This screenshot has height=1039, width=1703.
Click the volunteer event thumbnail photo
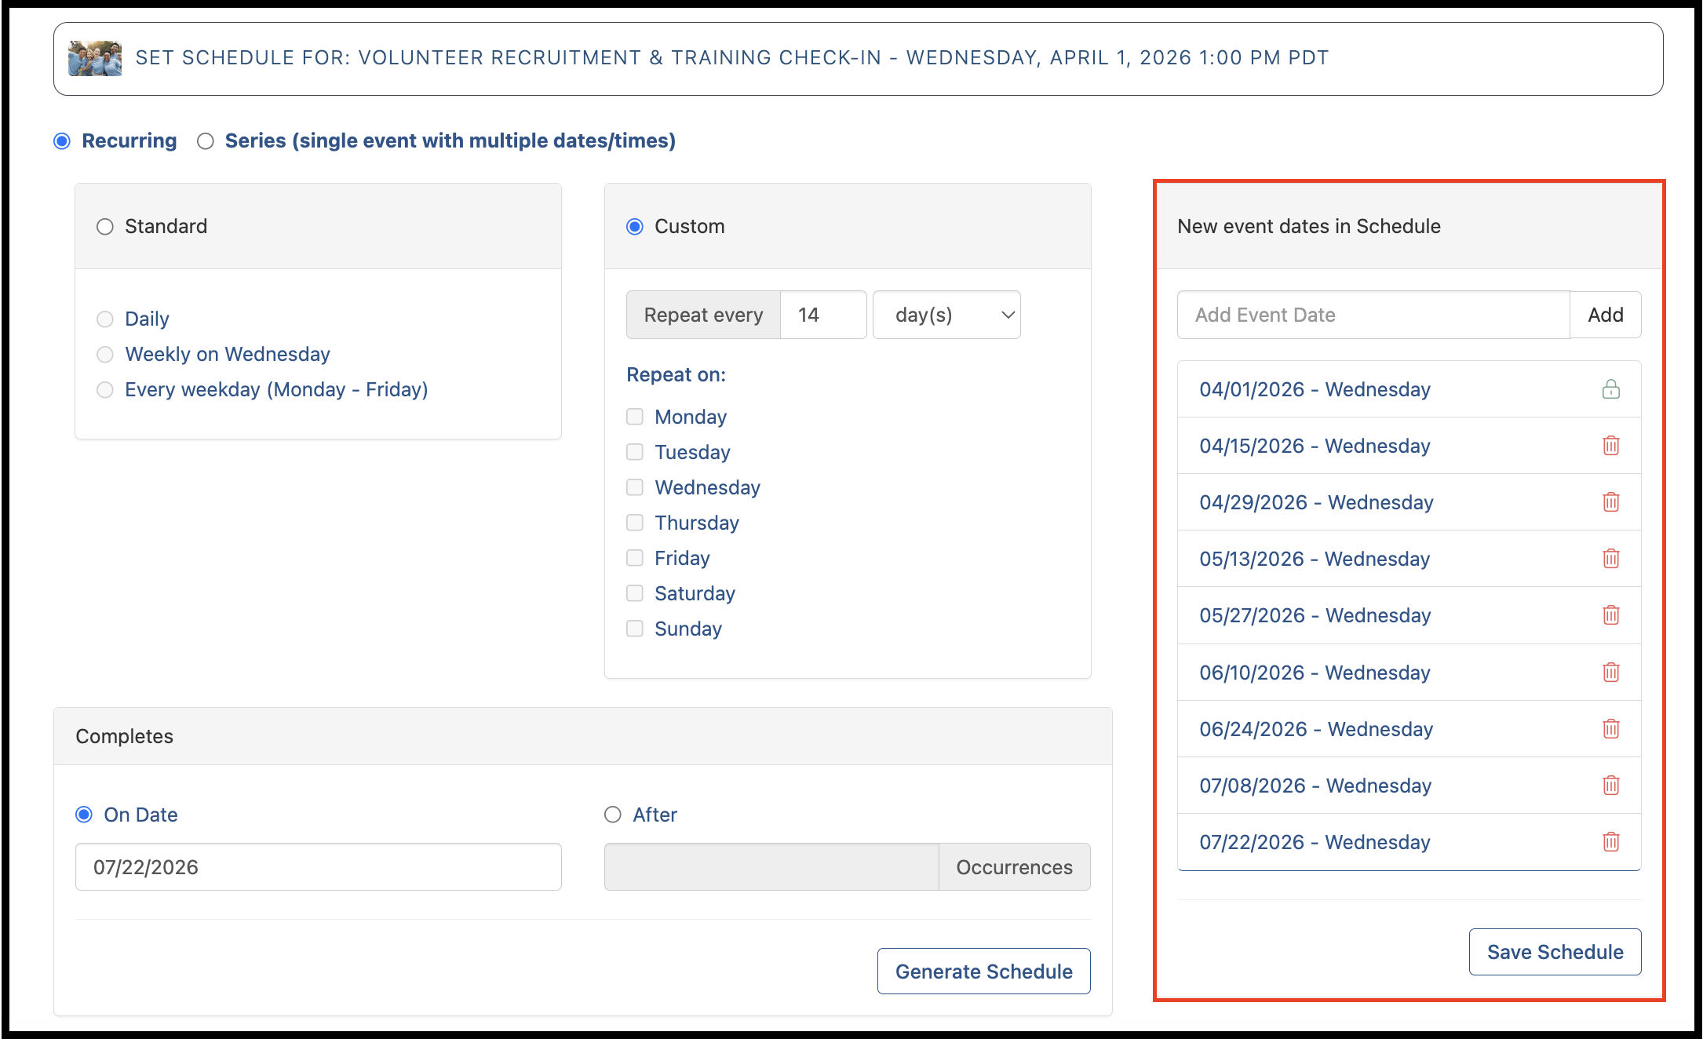point(95,58)
